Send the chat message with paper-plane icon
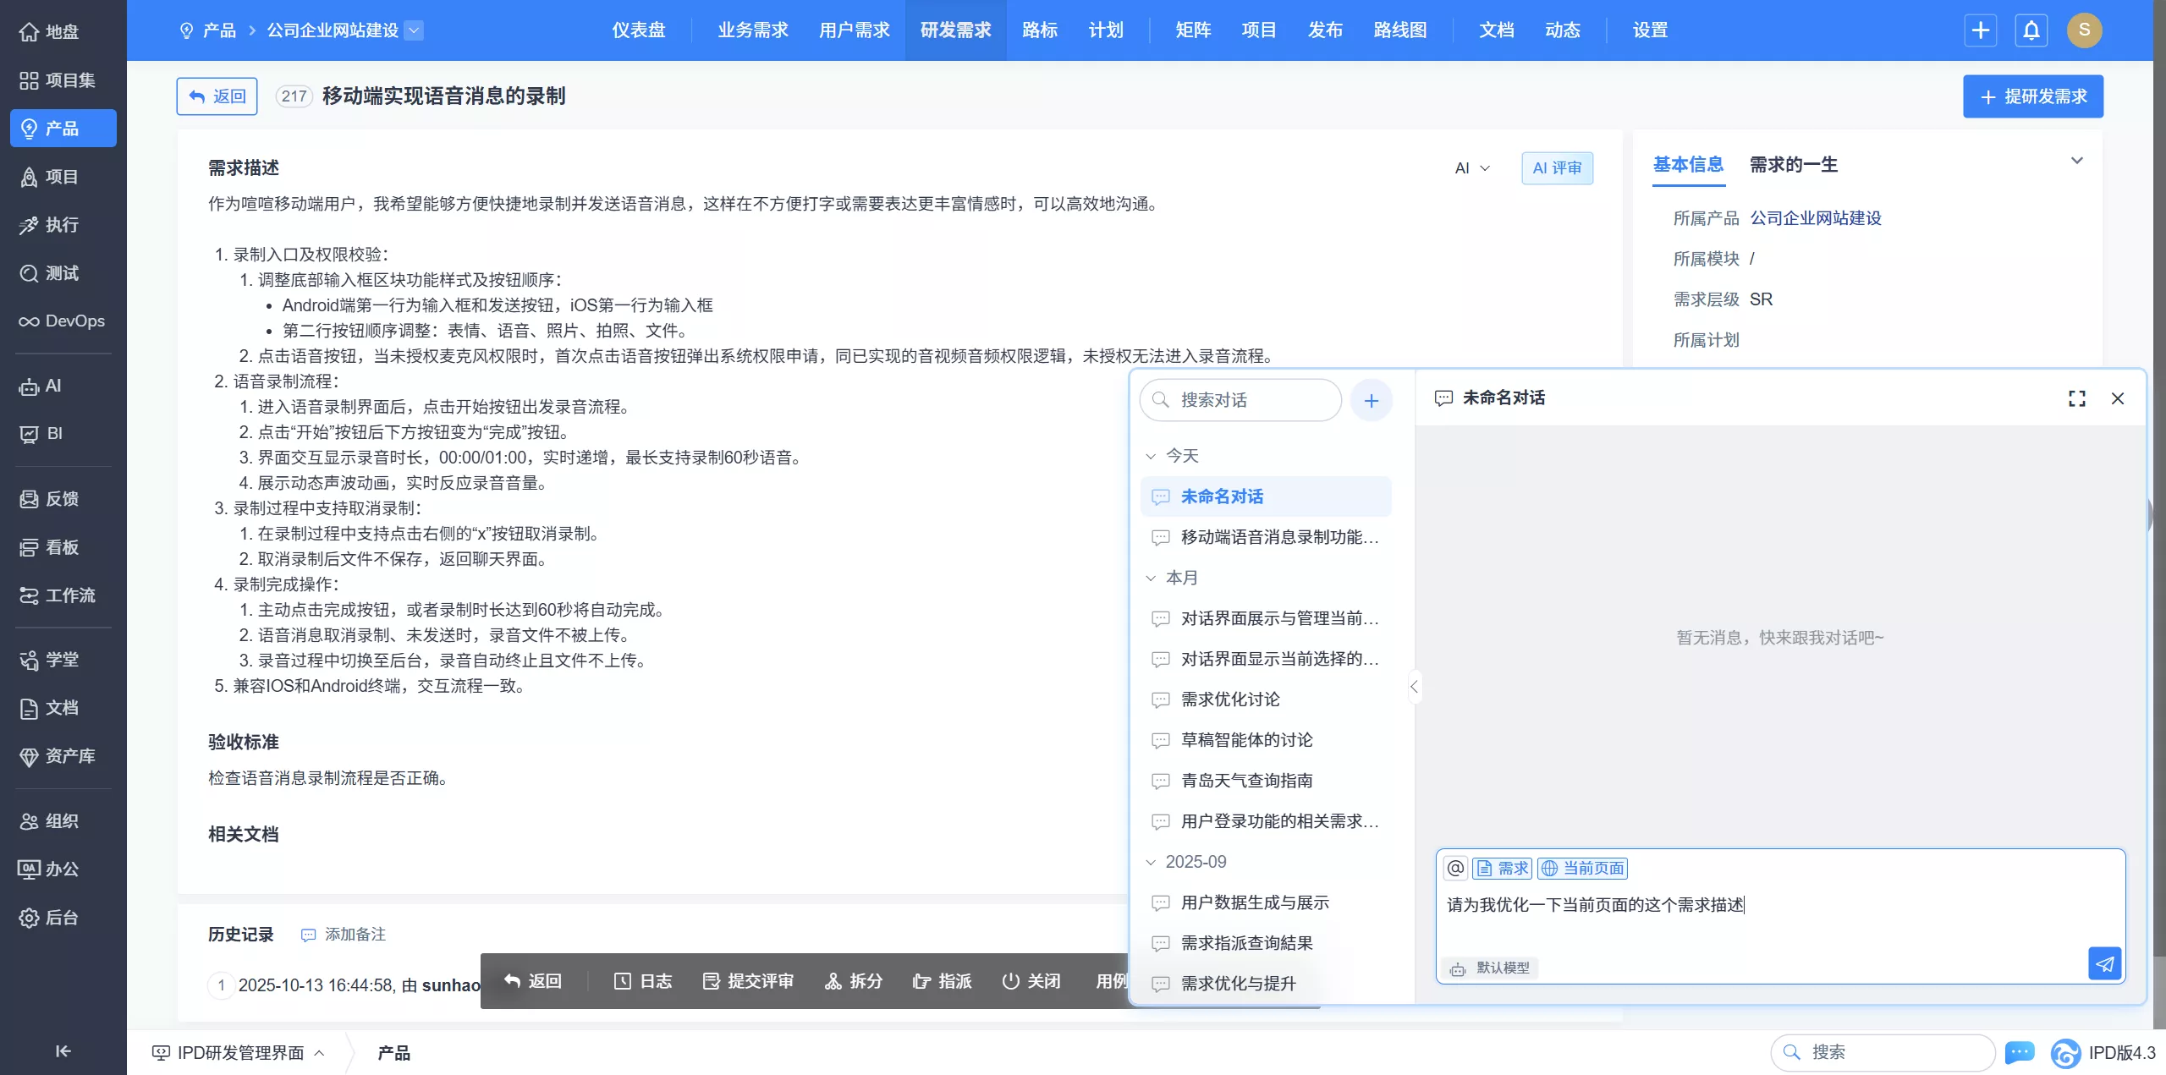2166x1075 pixels. (x=2104, y=963)
